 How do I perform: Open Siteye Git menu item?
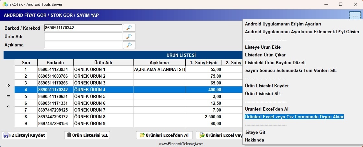[x=255, y=132]
